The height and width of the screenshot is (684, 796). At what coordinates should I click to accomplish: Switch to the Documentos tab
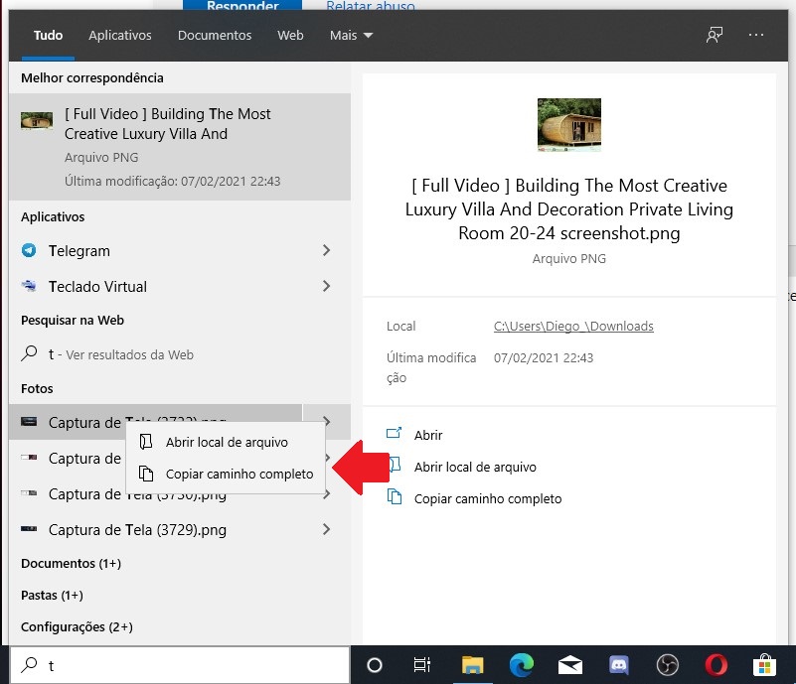click(x=215, y=36)
